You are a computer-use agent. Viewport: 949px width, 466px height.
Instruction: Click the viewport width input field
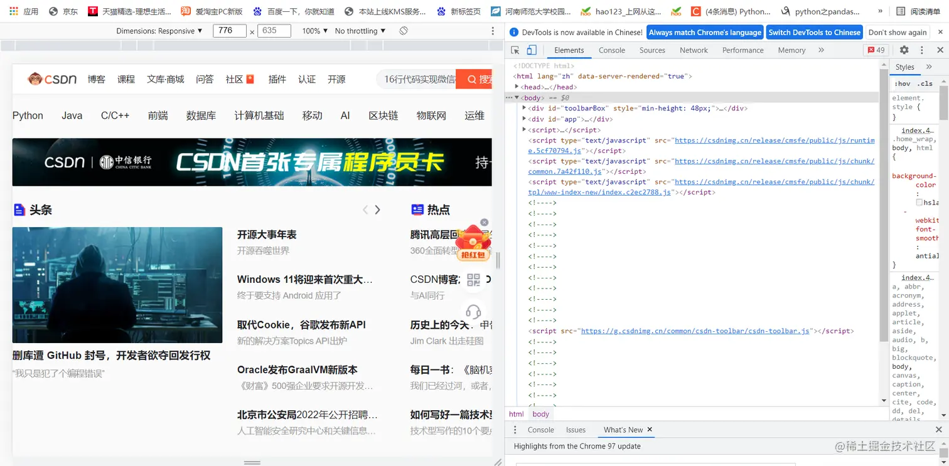[230, 31]
